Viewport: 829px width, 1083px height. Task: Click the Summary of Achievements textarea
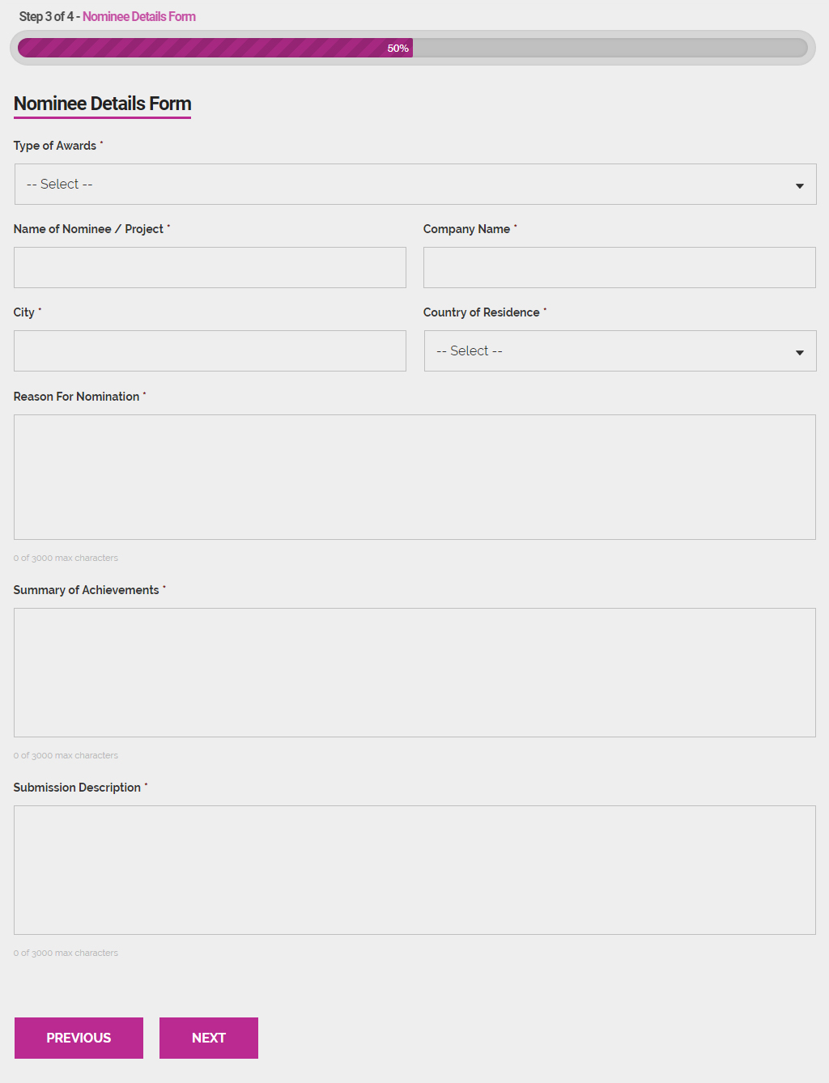pyautogui.click(x=414, y=672)
